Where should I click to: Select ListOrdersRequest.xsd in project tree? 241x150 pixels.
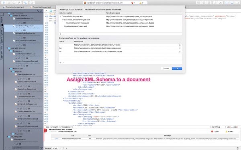pos(26,96)
